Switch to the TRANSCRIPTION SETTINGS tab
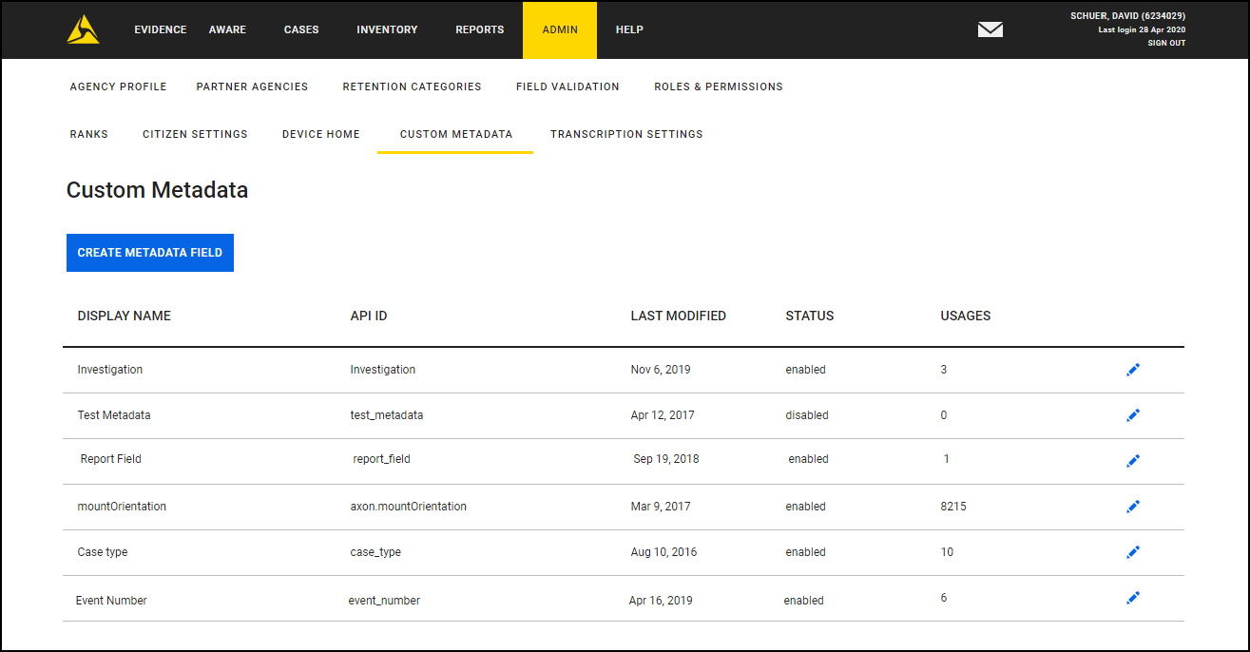 tap(626, 134)
